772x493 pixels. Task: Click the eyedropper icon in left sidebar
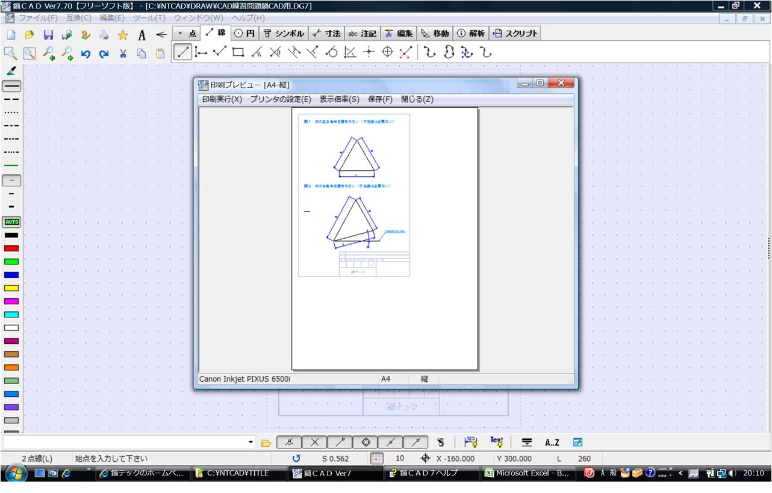pyautogui.click(x=11, y=71)
